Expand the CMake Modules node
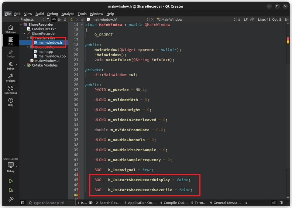 24,65
